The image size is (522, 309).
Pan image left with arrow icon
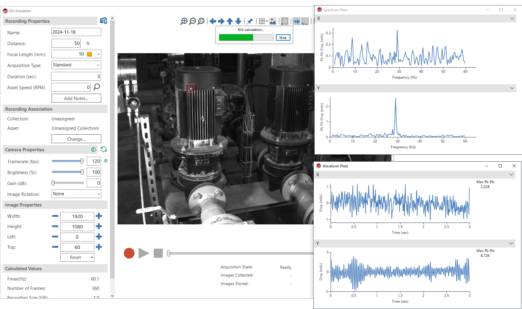tap(213, 21)
